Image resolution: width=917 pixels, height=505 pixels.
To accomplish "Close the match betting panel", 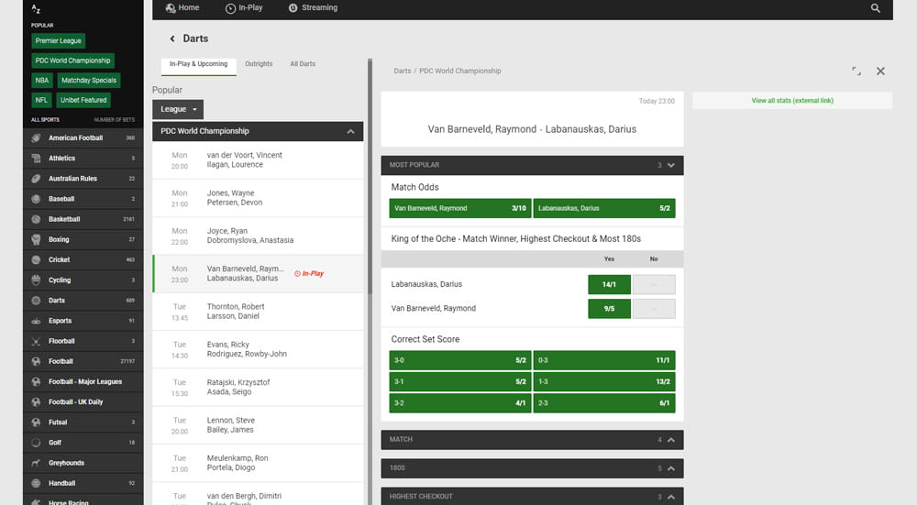I will point(880,71).
